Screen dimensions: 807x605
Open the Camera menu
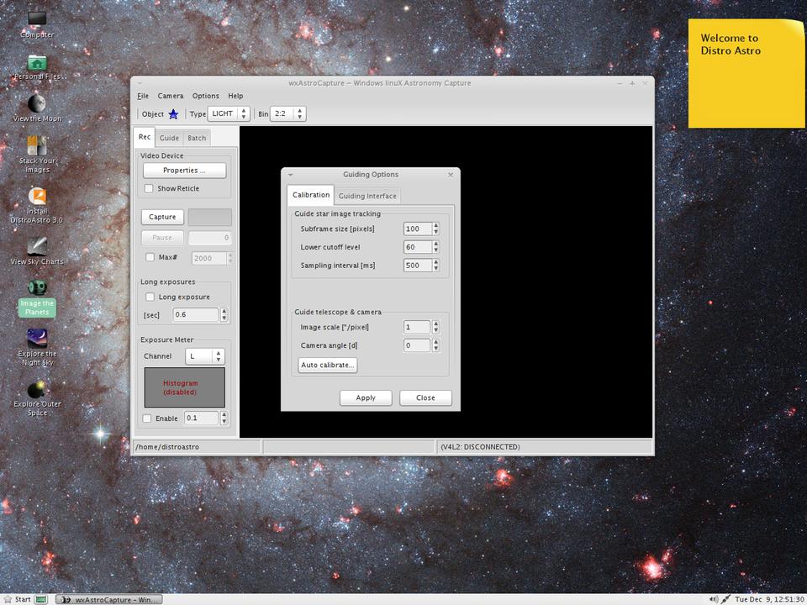tap(171, 96)
